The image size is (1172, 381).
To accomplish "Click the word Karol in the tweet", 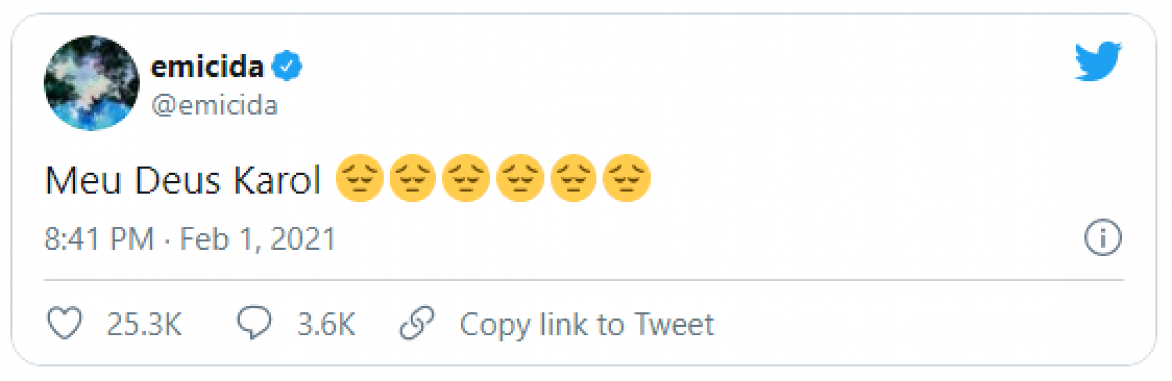I will point(277,180).
